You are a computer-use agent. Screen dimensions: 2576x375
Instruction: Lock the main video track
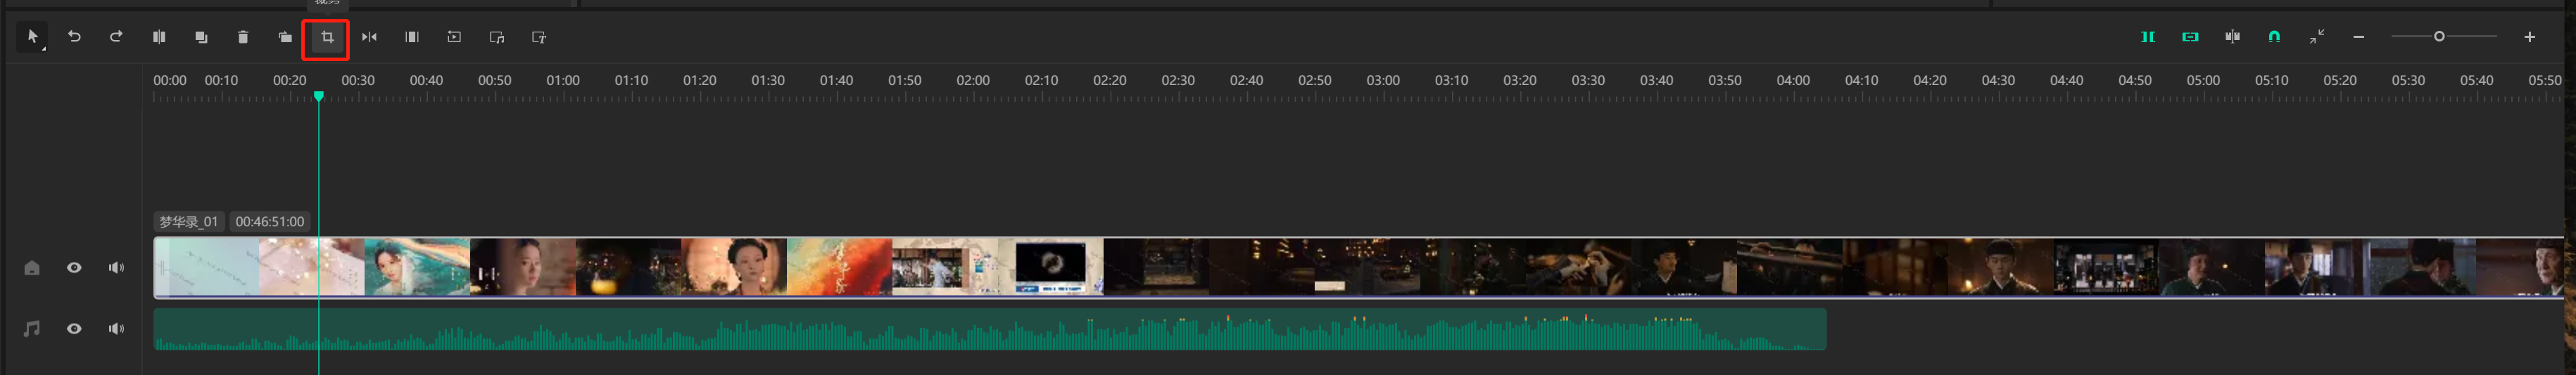click(x=32, y=268)
